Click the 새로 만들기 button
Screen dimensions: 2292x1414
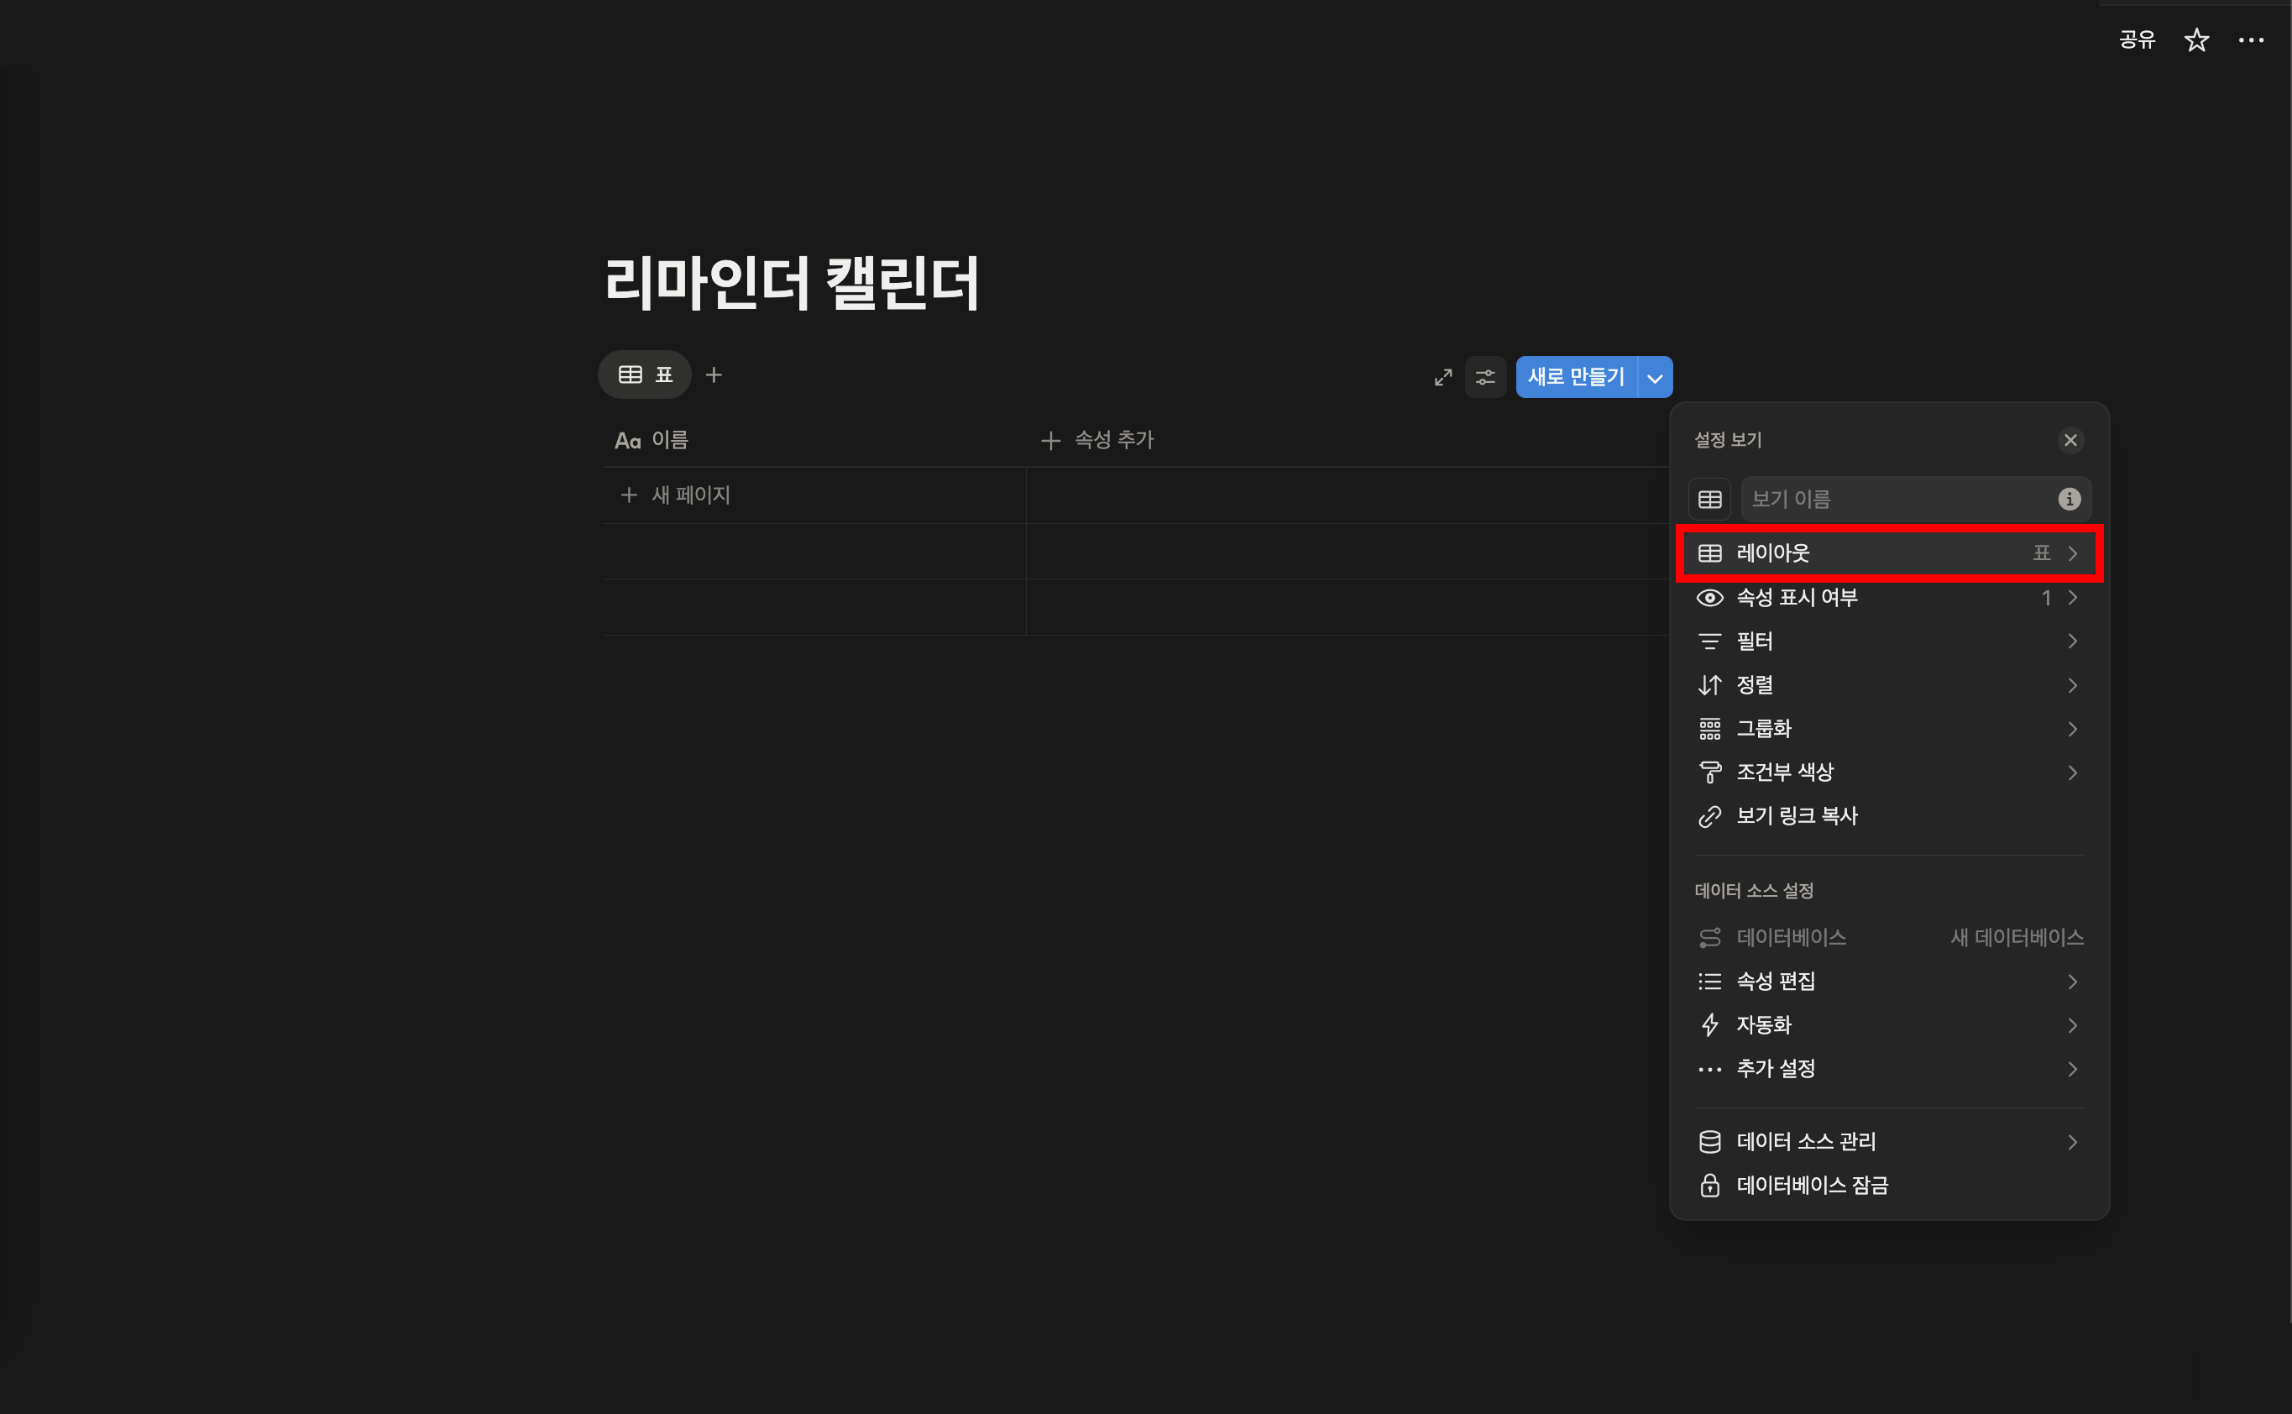click(x=1576, y=377)
